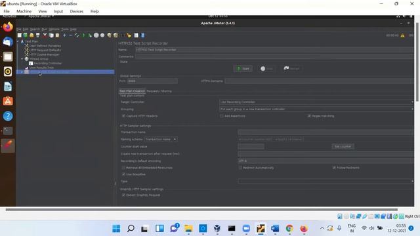
Task: Open the Terminal from the Ubuntu dock
Action: 8,130
